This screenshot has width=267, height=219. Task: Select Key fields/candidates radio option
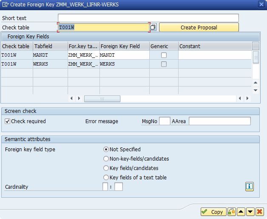tap(106, 168)
